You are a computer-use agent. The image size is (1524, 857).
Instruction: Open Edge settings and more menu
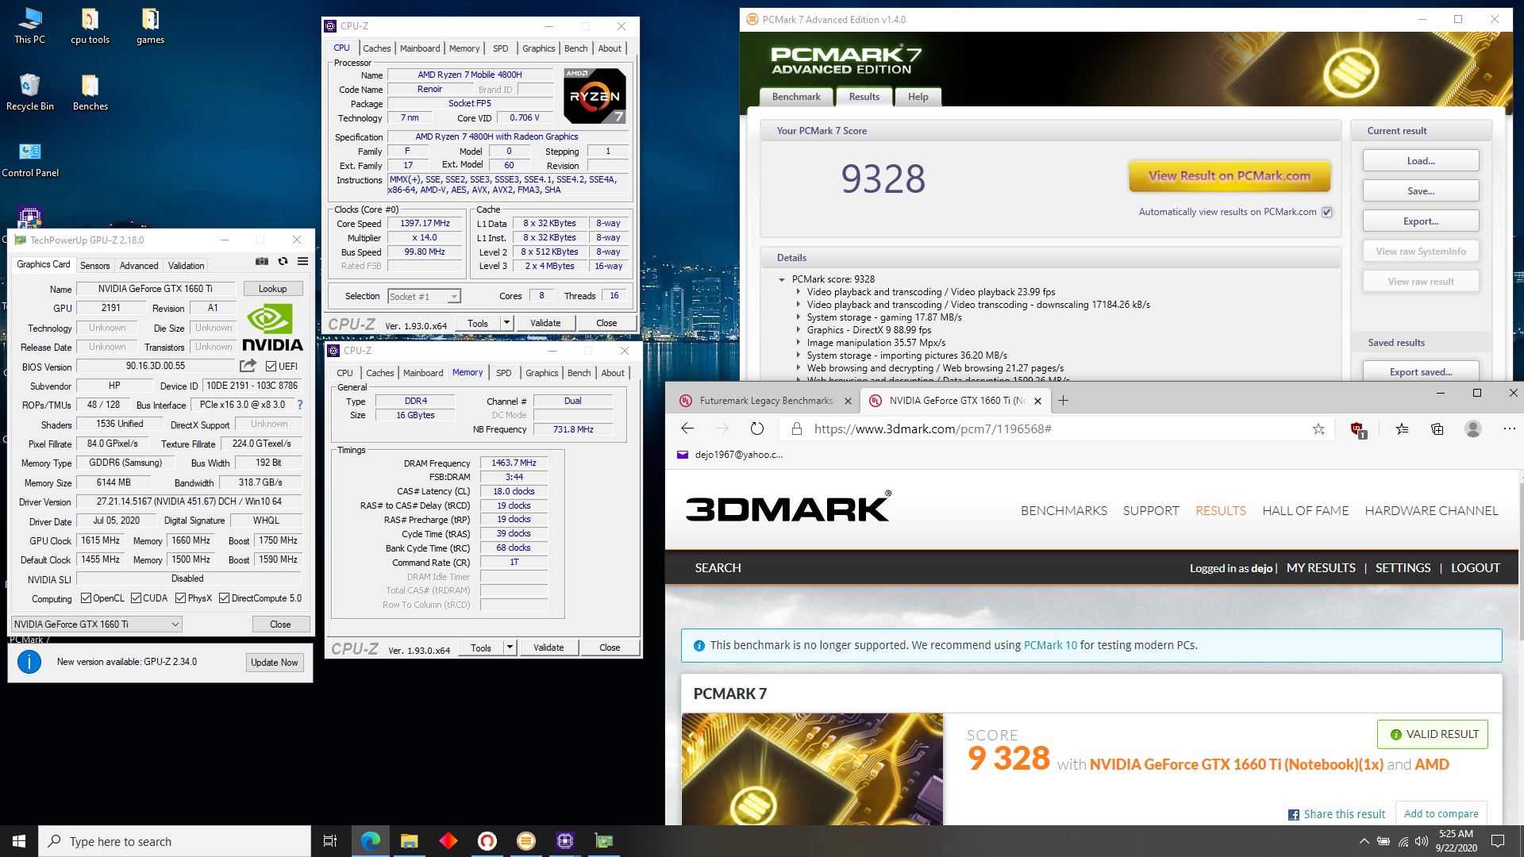pos(1509,429)
